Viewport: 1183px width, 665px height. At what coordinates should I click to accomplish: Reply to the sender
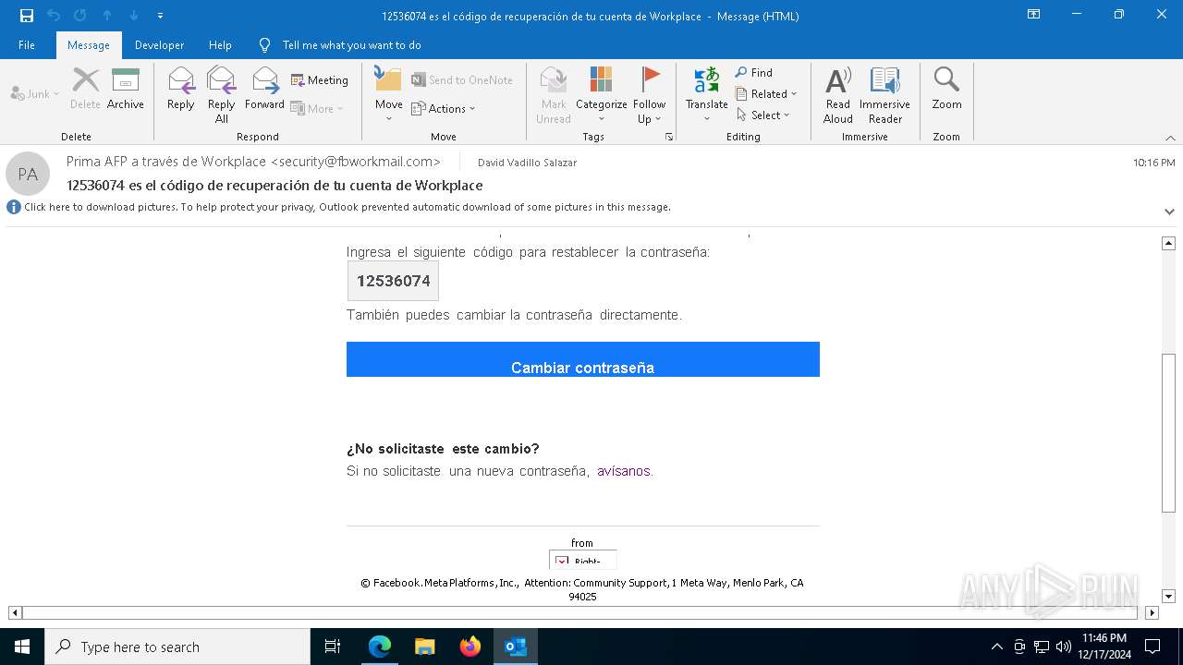click(181, 89)
